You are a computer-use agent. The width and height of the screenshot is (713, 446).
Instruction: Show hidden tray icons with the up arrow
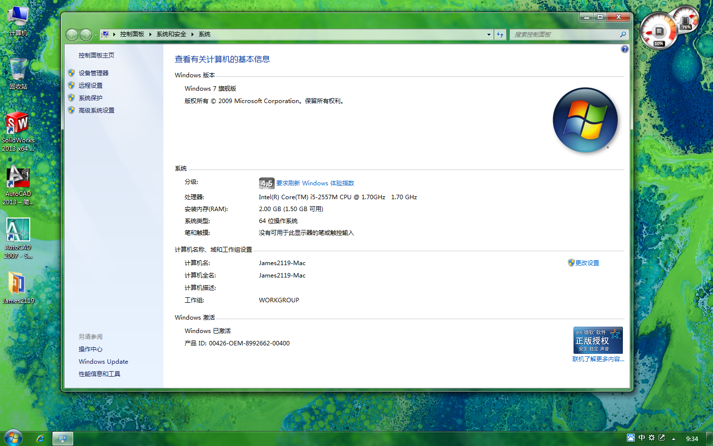673,439
